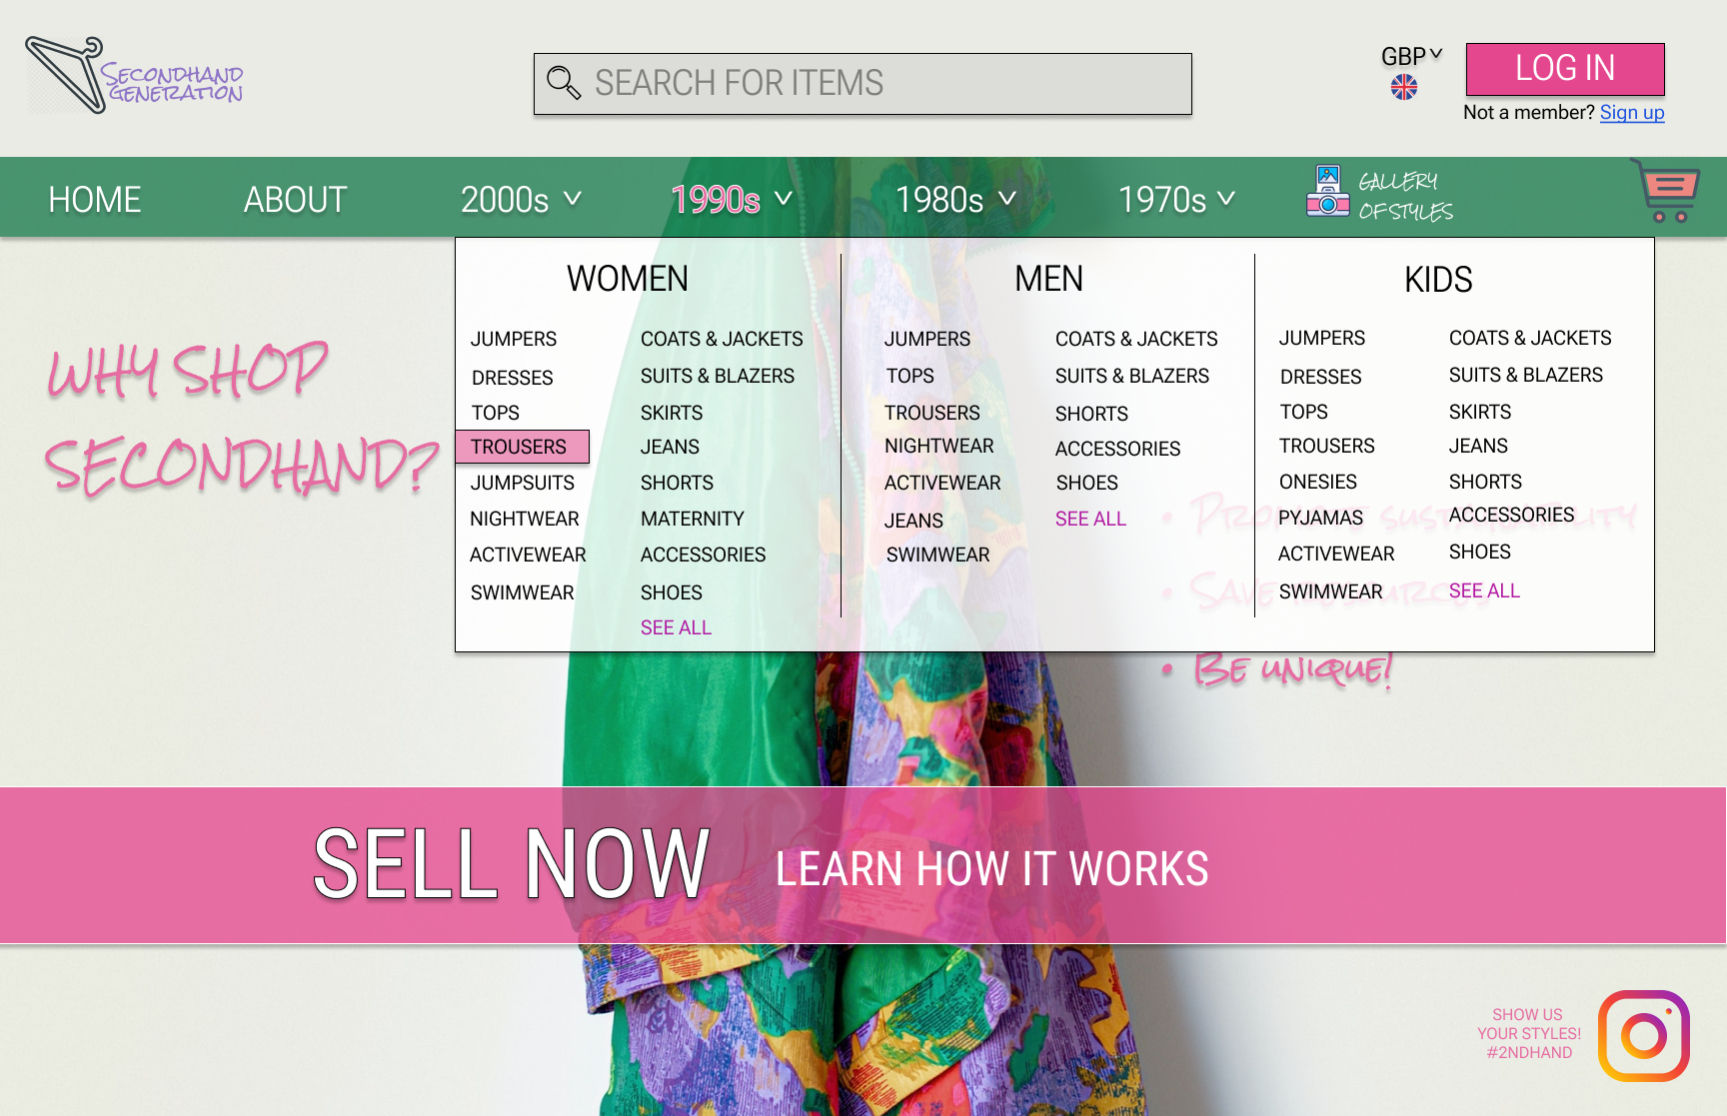Click the KIDS column heading
The image size is (1727, 1116).
click(1438, 280)
